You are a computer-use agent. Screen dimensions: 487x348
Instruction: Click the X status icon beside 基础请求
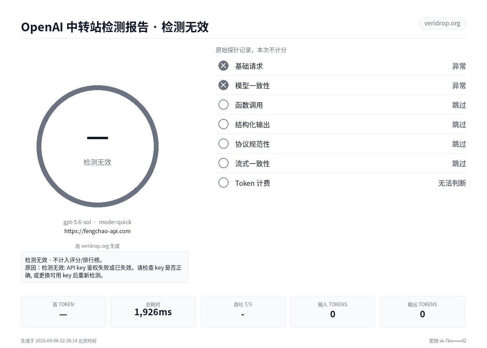tap(223, 66)
